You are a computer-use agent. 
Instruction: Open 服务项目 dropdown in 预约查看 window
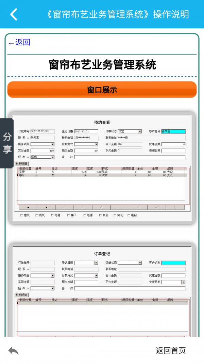pos(53,144)
